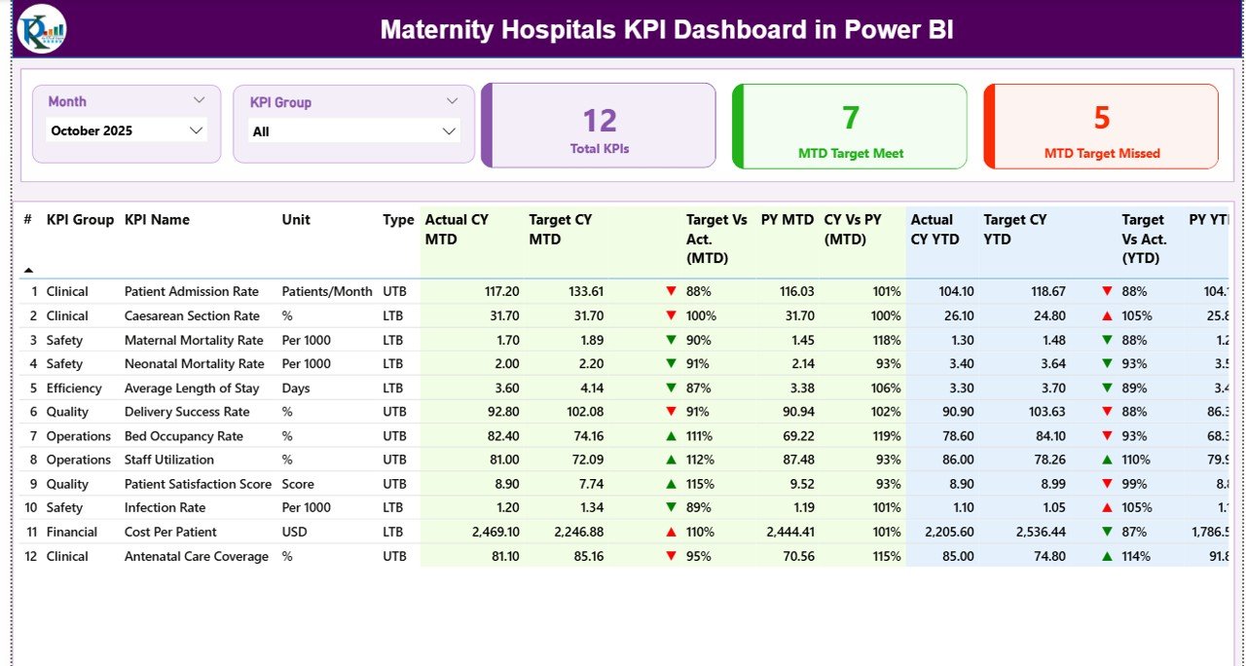Expand the Month slicer header chevron

pyautogui.click(x=200, y=99)
